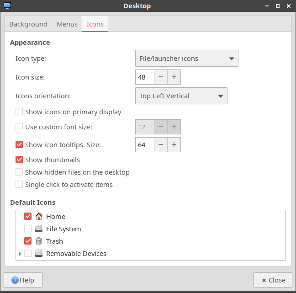Switch to the Menus tab
Screen dimensions: 296x293
(x=67, y=24)
